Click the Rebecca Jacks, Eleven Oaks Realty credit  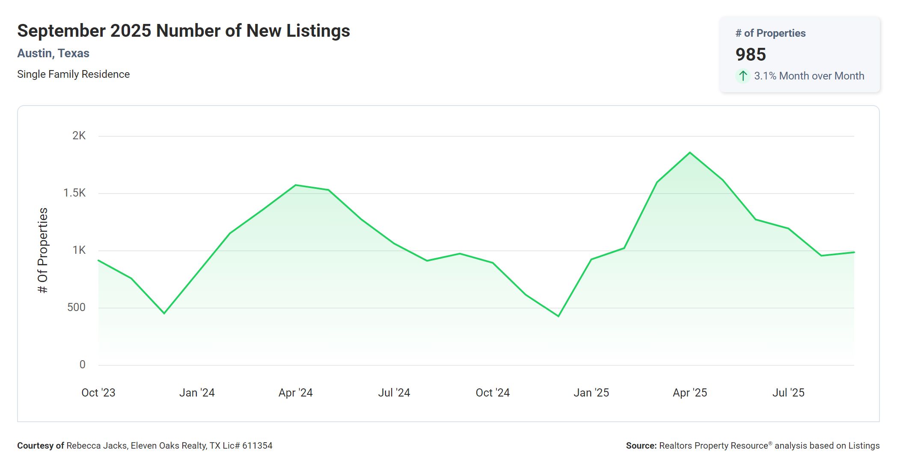pos(169,446)
